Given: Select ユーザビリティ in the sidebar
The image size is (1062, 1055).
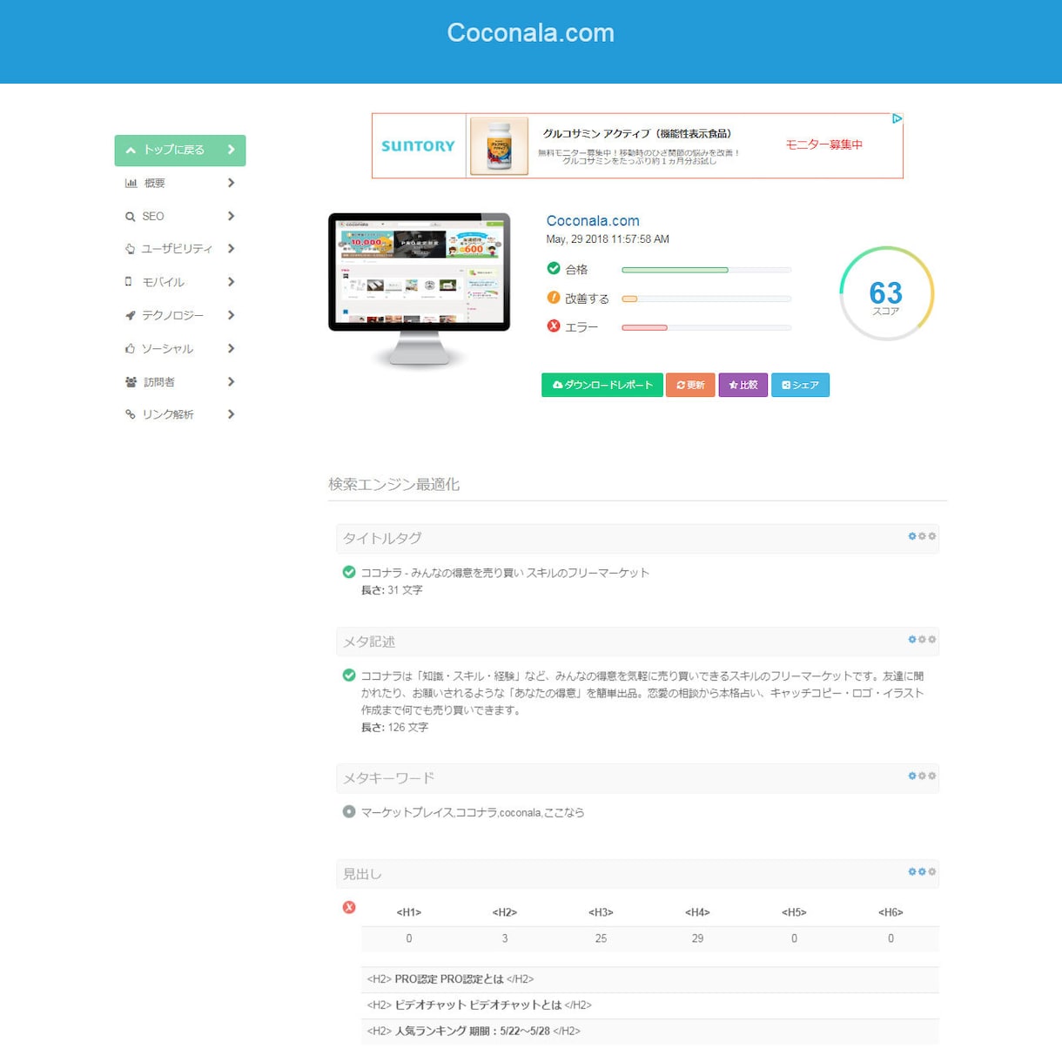Looking at the screenshot, I should (180, 249).
